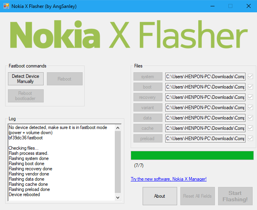
Task: Click the Reboot button
Action: [x=65, y=79]
